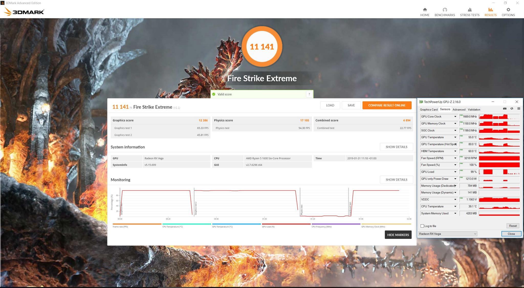Go to the 3DMark Home icon
The image size is (524, 288).
(x=425, y=10)
